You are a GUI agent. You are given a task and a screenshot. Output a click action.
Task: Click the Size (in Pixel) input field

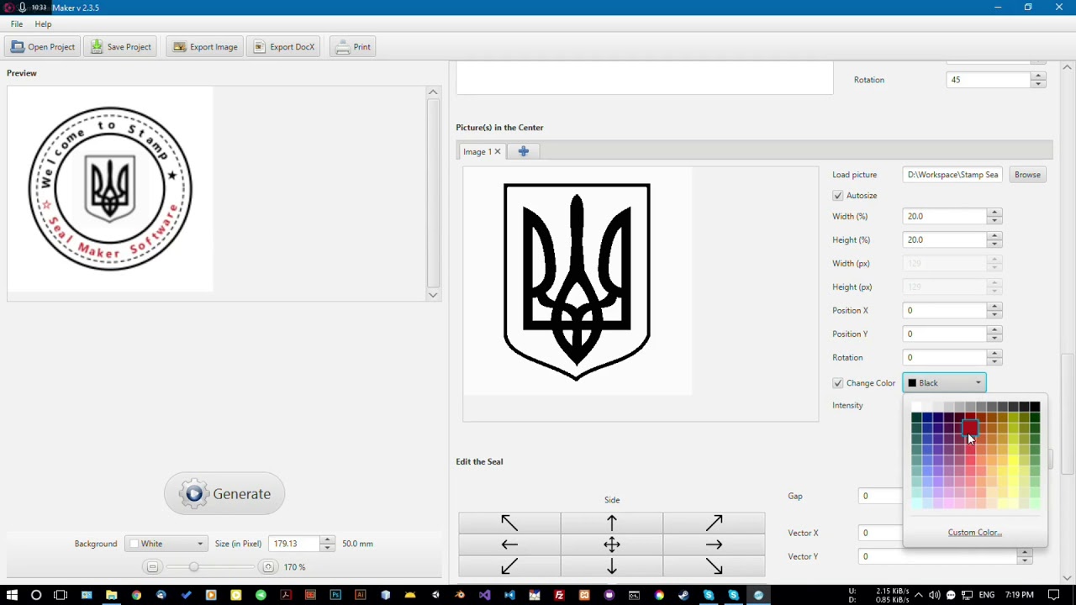coord(293,544)
